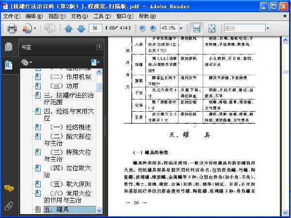Open the 窗口(W) menu

point(125,17)
